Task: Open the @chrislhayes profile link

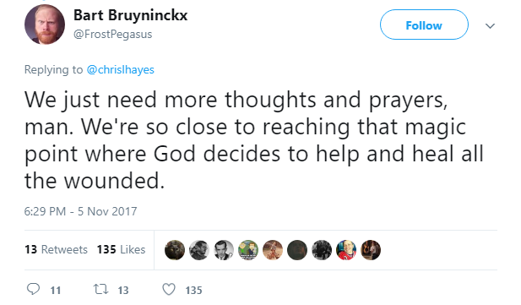Action: point(120,70)
